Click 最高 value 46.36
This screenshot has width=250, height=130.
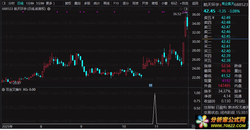coord(226,71)
